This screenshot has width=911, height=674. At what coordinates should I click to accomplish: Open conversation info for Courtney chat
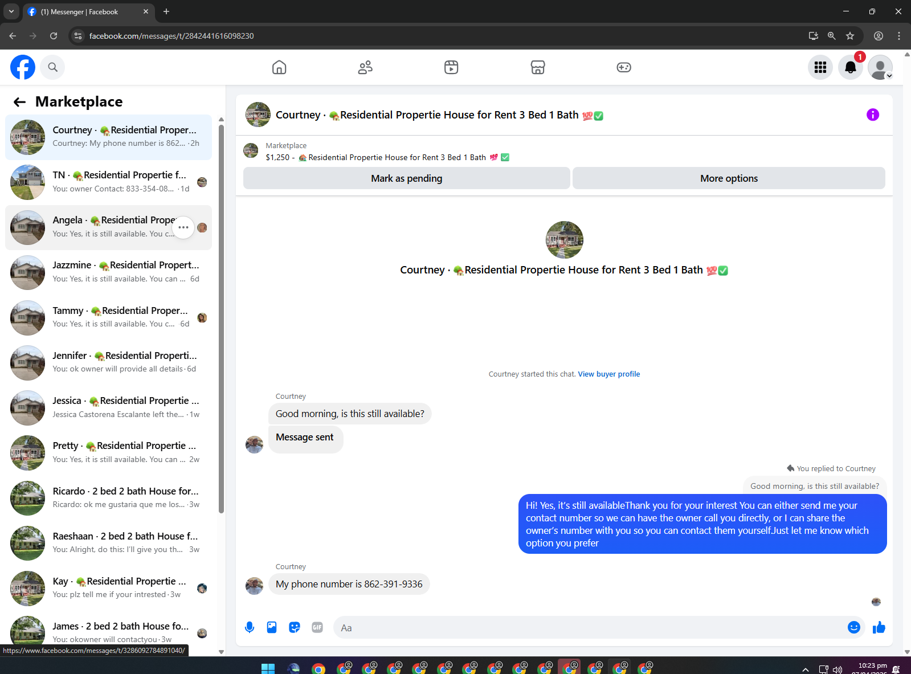tap(873, 115)
